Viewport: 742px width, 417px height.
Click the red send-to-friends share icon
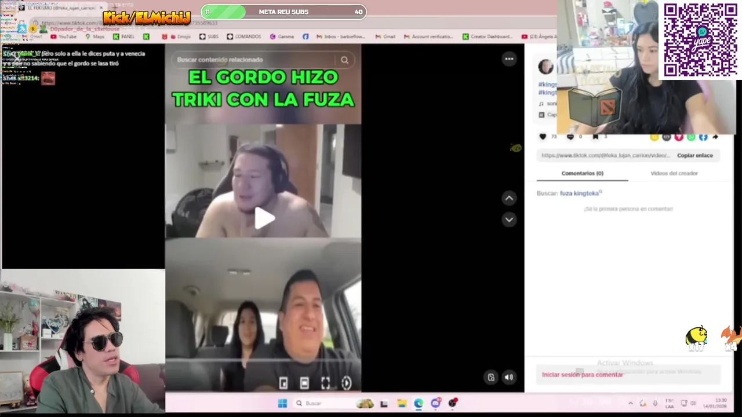679,137
